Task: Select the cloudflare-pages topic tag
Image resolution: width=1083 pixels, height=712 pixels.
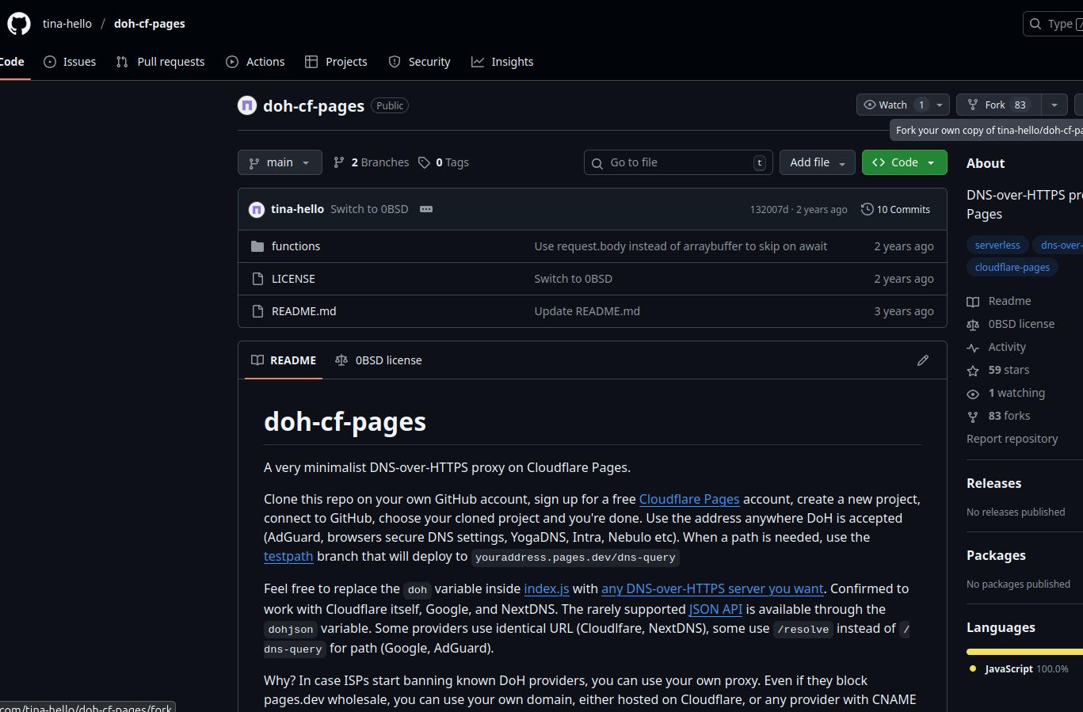Action: tap(1012, 267)
